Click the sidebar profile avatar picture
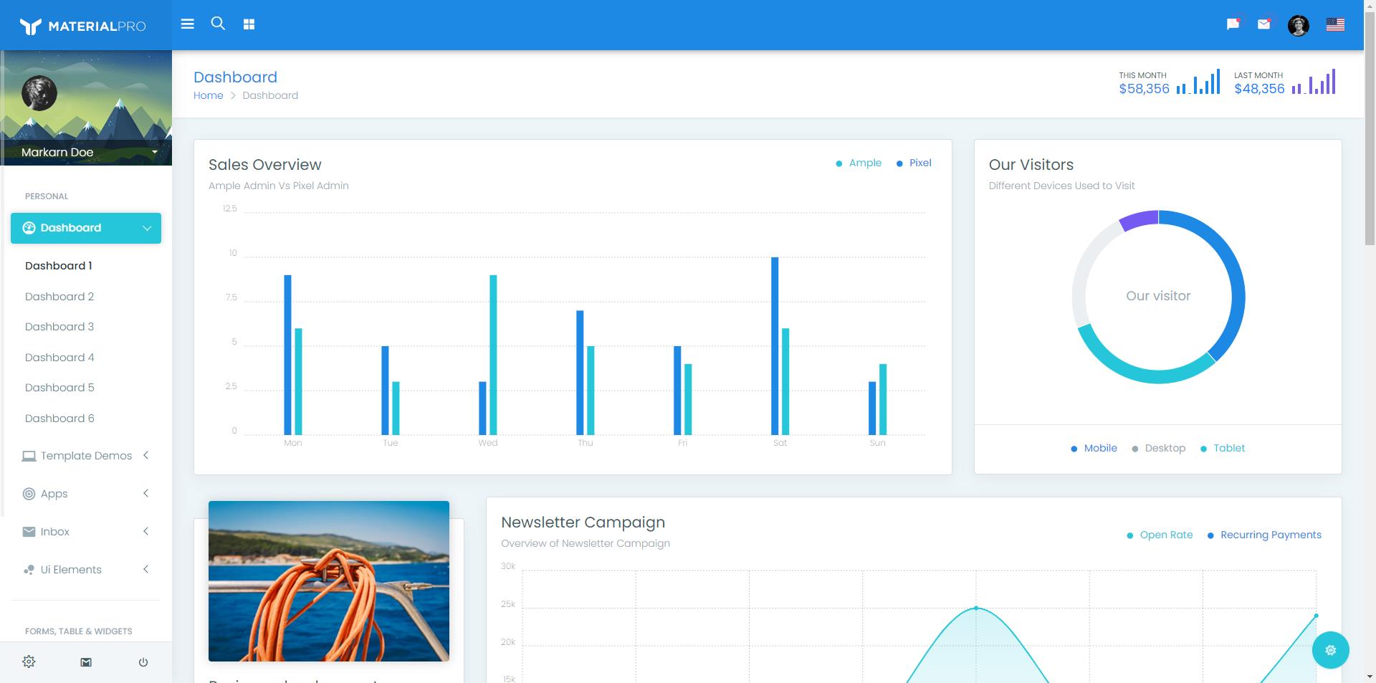This screenshot has width=1376, height=683. (39, 93)
